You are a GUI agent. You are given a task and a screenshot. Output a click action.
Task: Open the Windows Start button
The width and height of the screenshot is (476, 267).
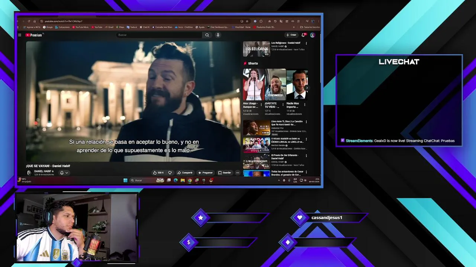coord(125,181)
